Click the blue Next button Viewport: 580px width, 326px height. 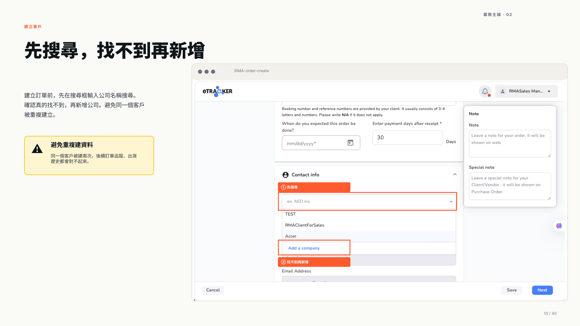tap(542, 290)
